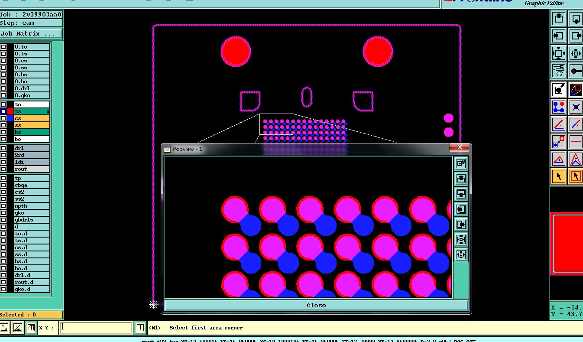Click the Popview window-zoom icon
This screenshot has width=583, height=342.
tap(461, 163)
